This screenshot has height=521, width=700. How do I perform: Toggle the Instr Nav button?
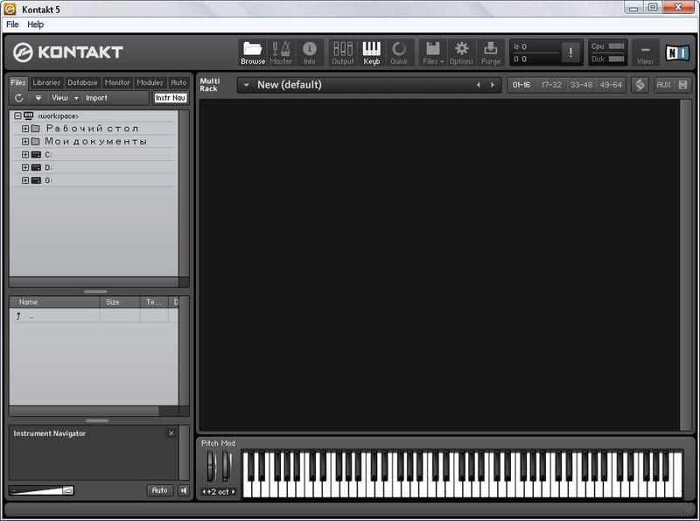point(171,98)
